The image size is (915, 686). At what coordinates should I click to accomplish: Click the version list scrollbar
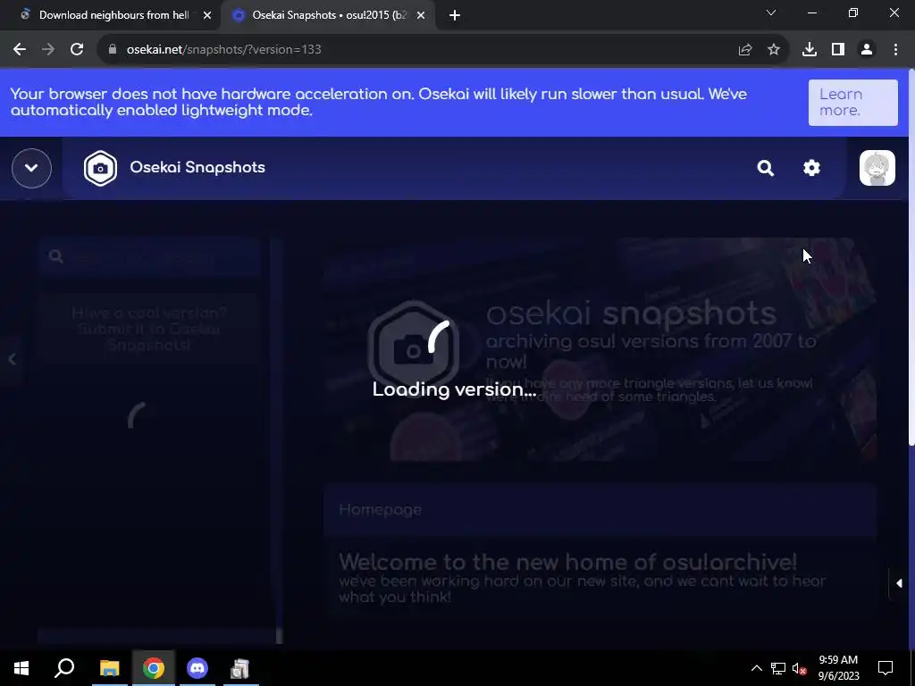pyautogui.click(x=279, y=635)
